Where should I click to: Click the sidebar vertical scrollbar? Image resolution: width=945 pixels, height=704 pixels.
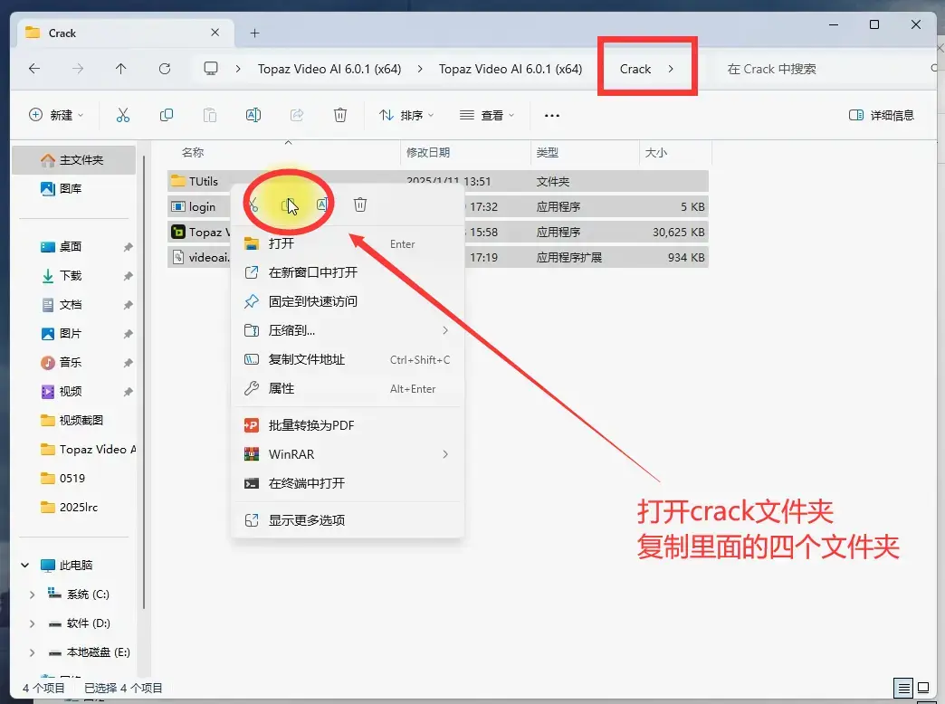tap(144, 382)
